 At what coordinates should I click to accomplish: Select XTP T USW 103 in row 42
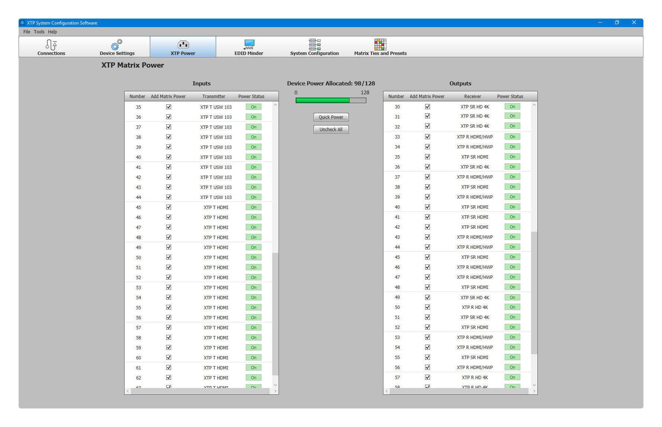click(x=216, y=177)
